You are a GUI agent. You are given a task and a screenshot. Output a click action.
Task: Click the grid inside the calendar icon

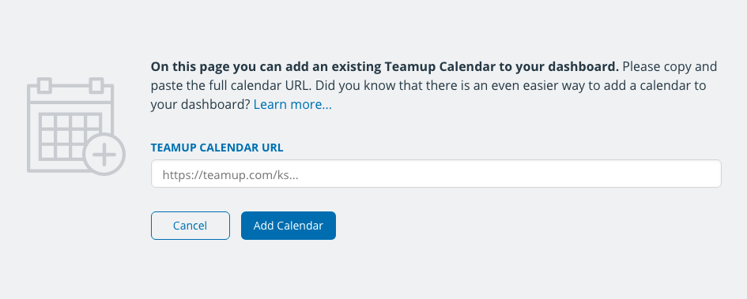click(70, 136)
